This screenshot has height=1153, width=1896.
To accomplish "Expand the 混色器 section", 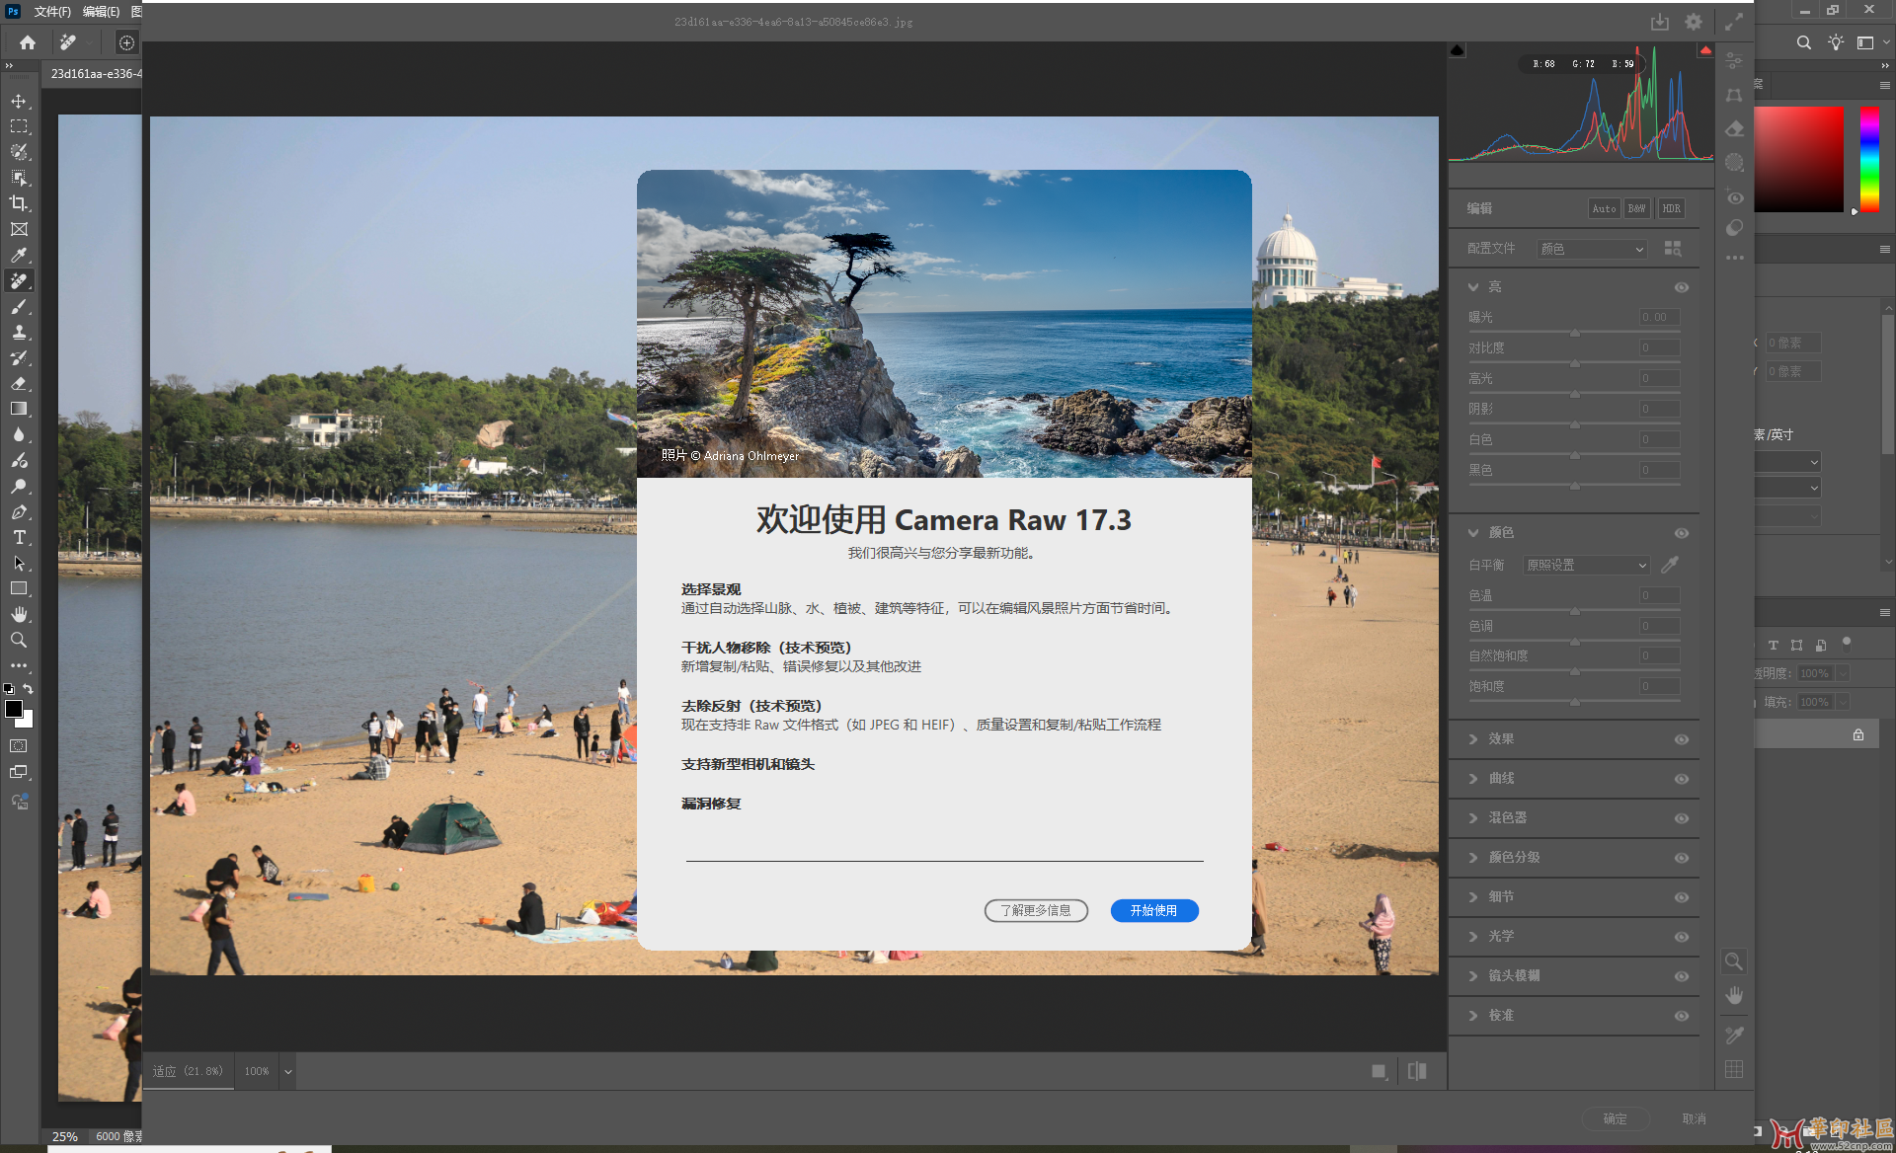I will (1473, 818).
